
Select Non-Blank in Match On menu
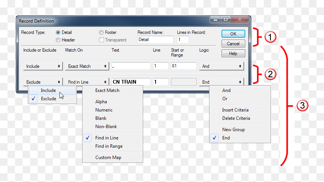click(113, 127)
